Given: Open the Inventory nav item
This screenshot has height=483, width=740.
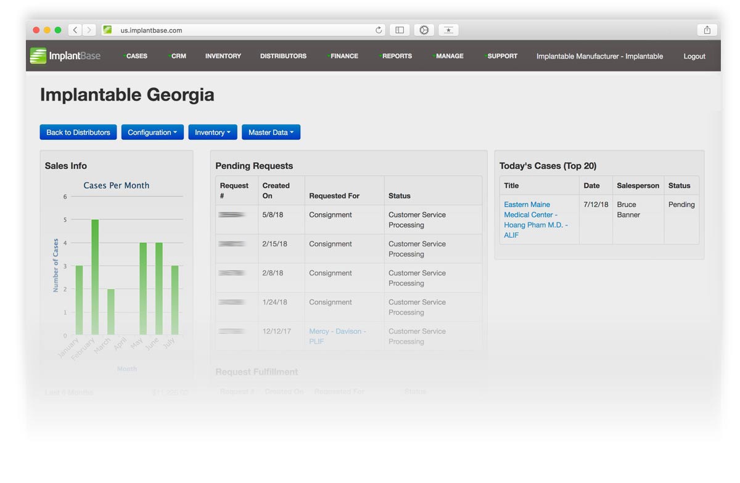Looking at the screenshot, I should [223, 56].
